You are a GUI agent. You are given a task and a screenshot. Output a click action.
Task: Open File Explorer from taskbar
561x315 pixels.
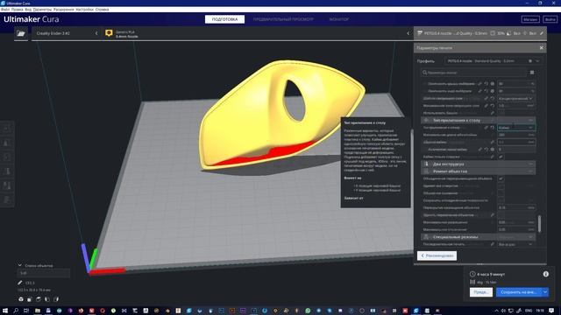(37, 311)
